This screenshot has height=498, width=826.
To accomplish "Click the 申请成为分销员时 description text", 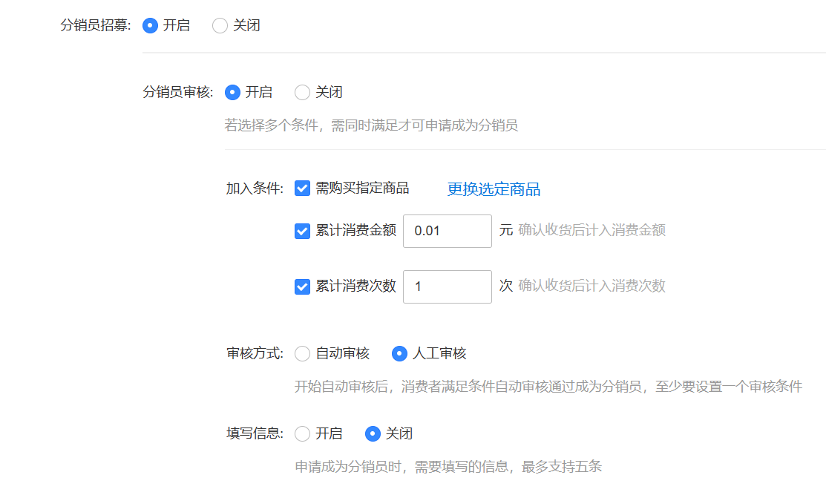I will [x=448, y=467].
